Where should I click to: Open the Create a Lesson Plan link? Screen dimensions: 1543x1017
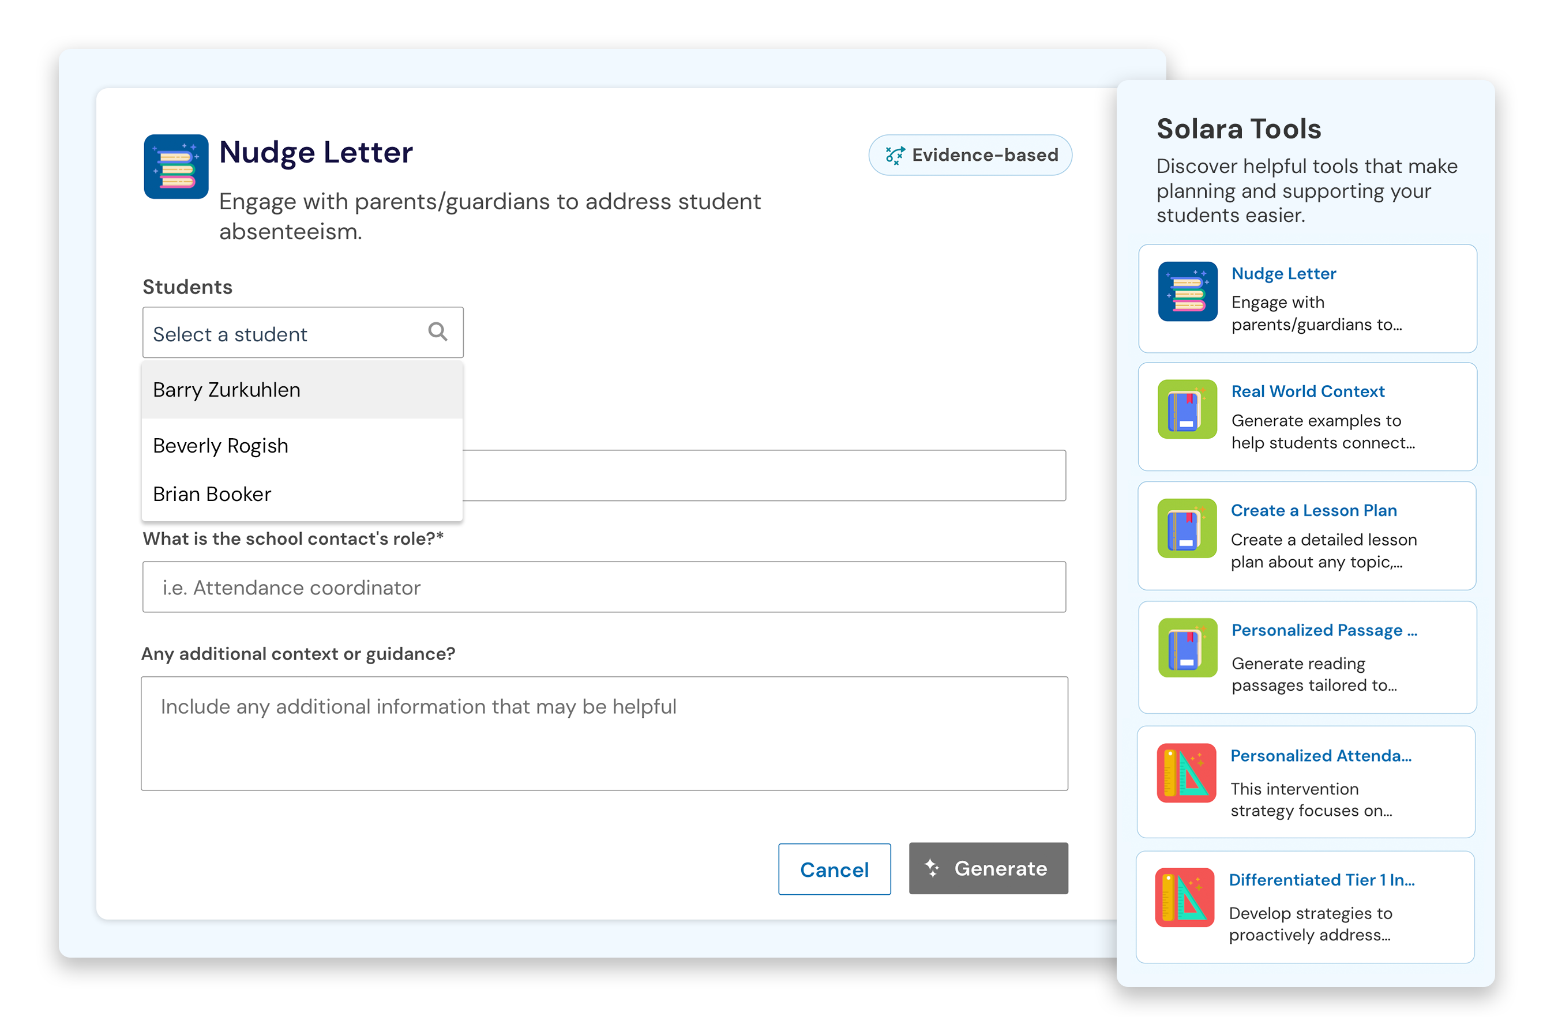pos(1313,510)
